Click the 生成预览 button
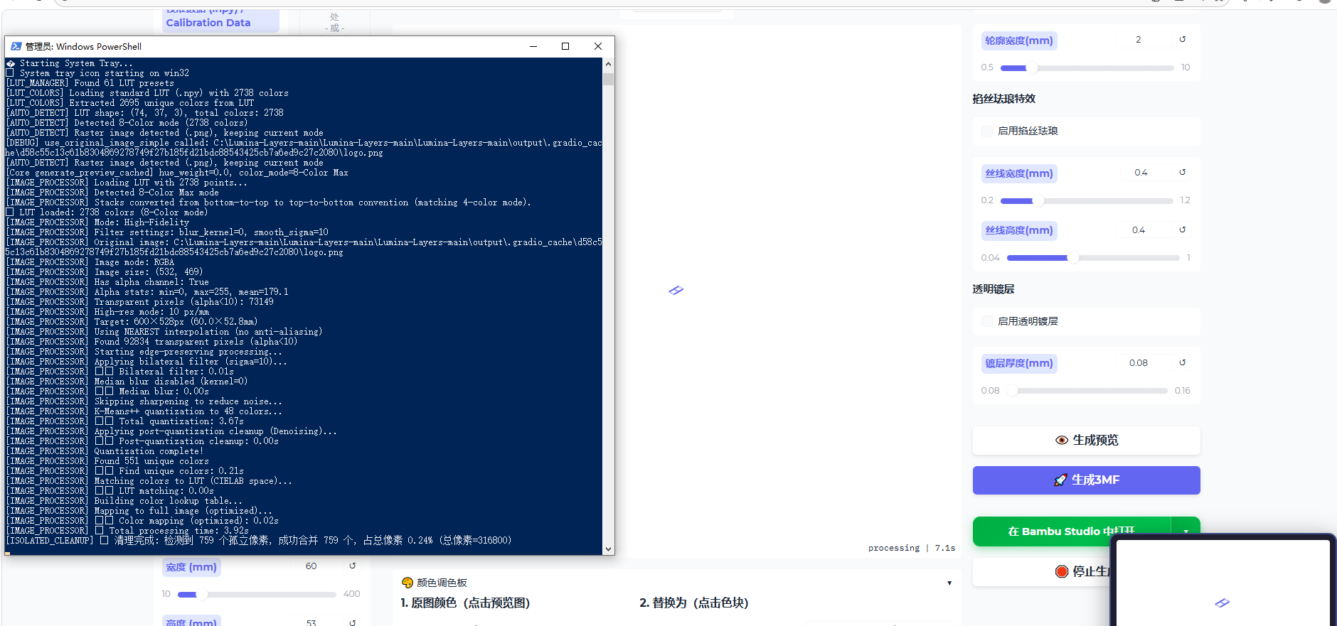The width and height of the screenshot is (1337, 626). (x=1086, y=441)
